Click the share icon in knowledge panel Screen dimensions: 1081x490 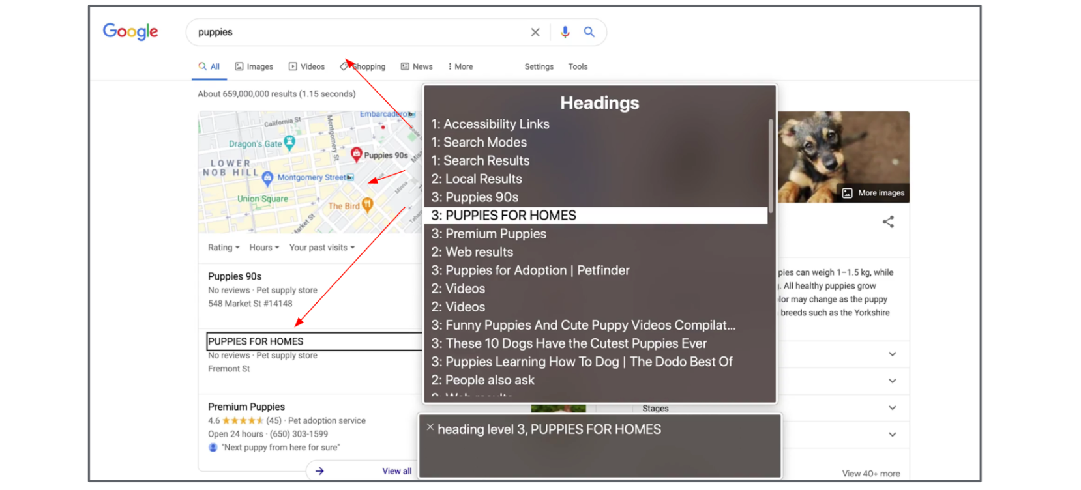click(888, 222)
